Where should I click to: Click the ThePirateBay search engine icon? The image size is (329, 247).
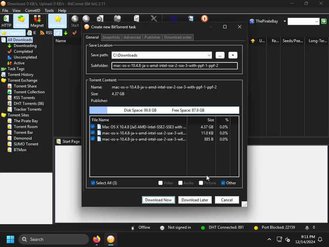(252, 21)
